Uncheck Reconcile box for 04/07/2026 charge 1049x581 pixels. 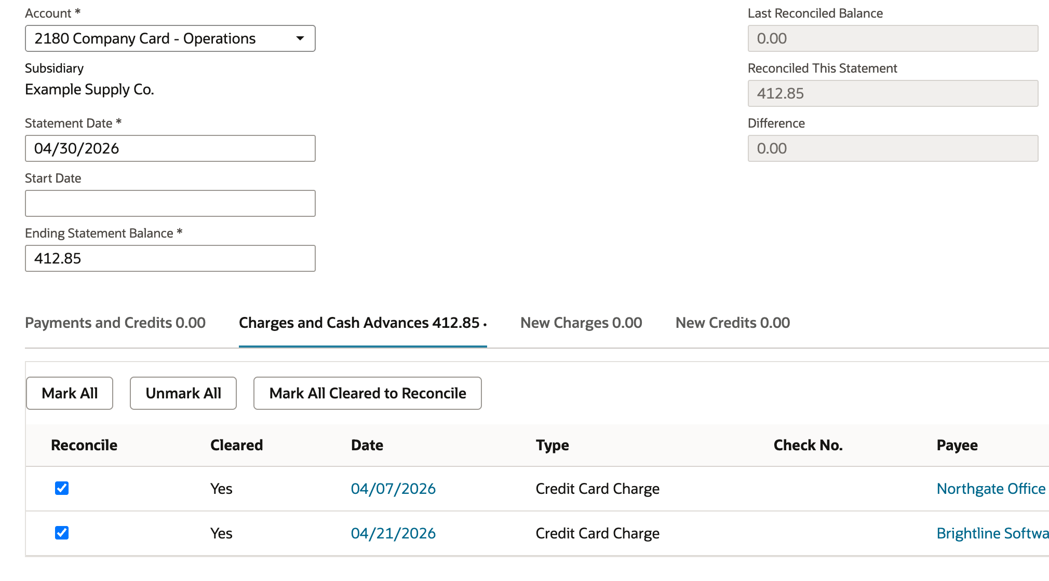tap(62, 488)
